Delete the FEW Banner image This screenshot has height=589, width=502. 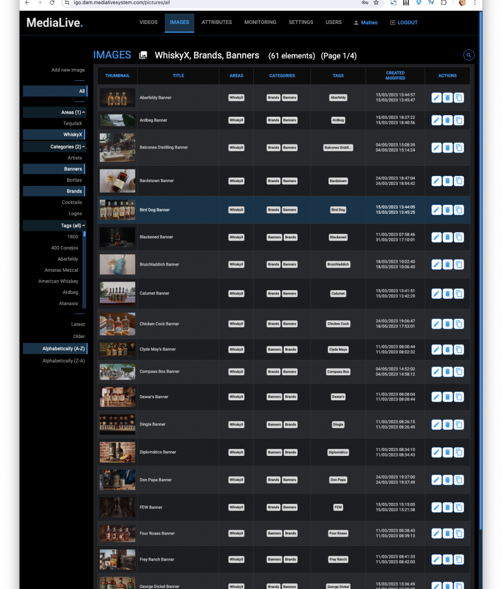[x=447, y=508]
